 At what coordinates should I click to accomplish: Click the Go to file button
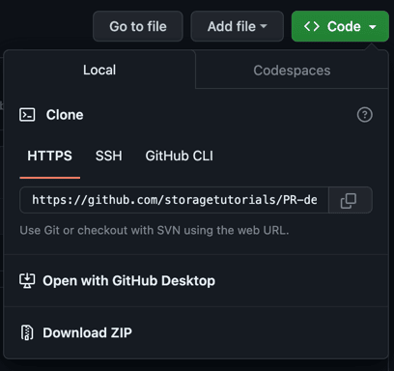(x=138, y=26)
